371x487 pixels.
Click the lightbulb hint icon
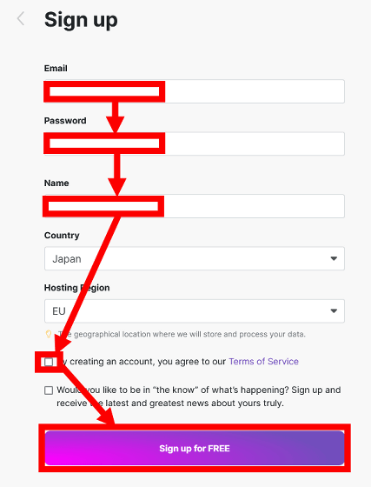[x=49, y=334]
